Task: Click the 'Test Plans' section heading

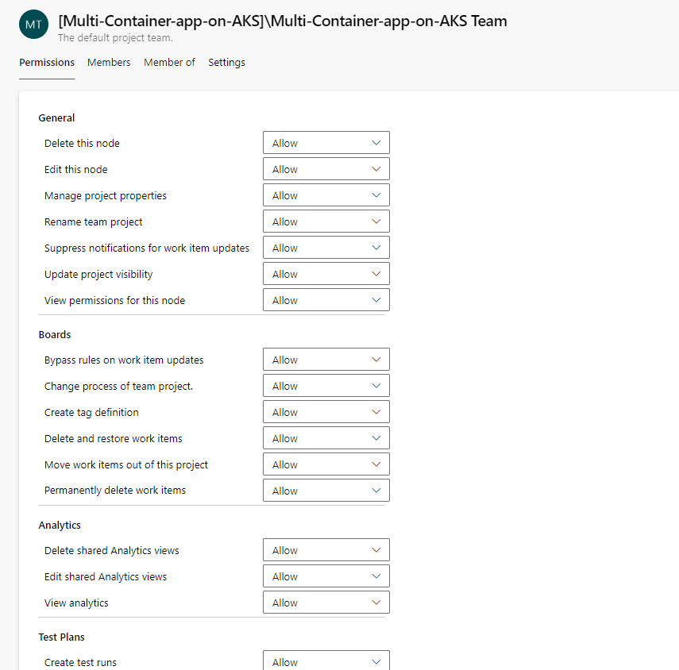Action: click(61, 637)
